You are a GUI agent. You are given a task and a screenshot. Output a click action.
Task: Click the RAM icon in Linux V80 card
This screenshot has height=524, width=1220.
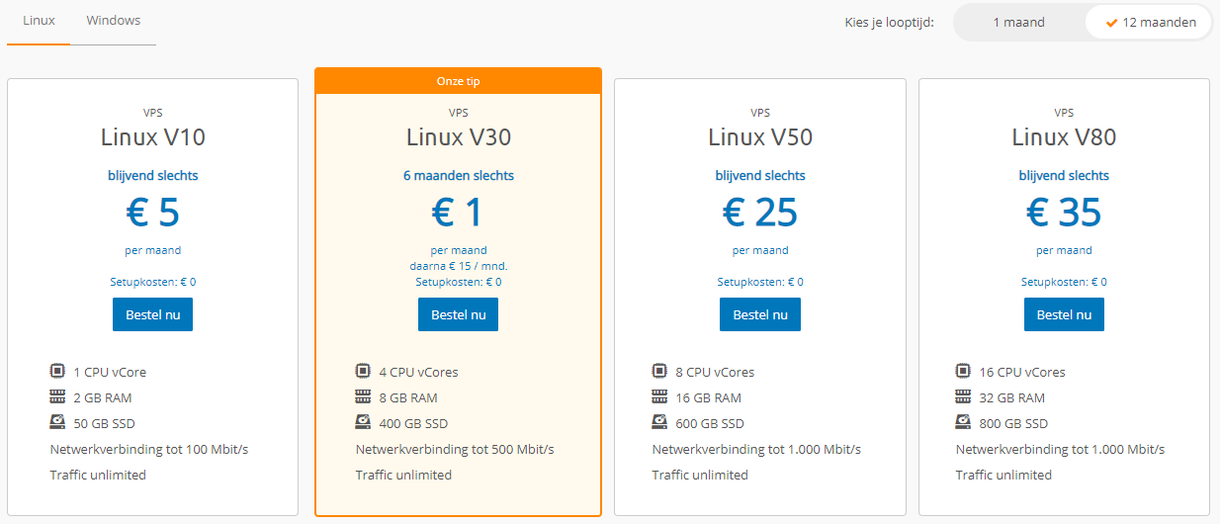(x=963, y=397)
